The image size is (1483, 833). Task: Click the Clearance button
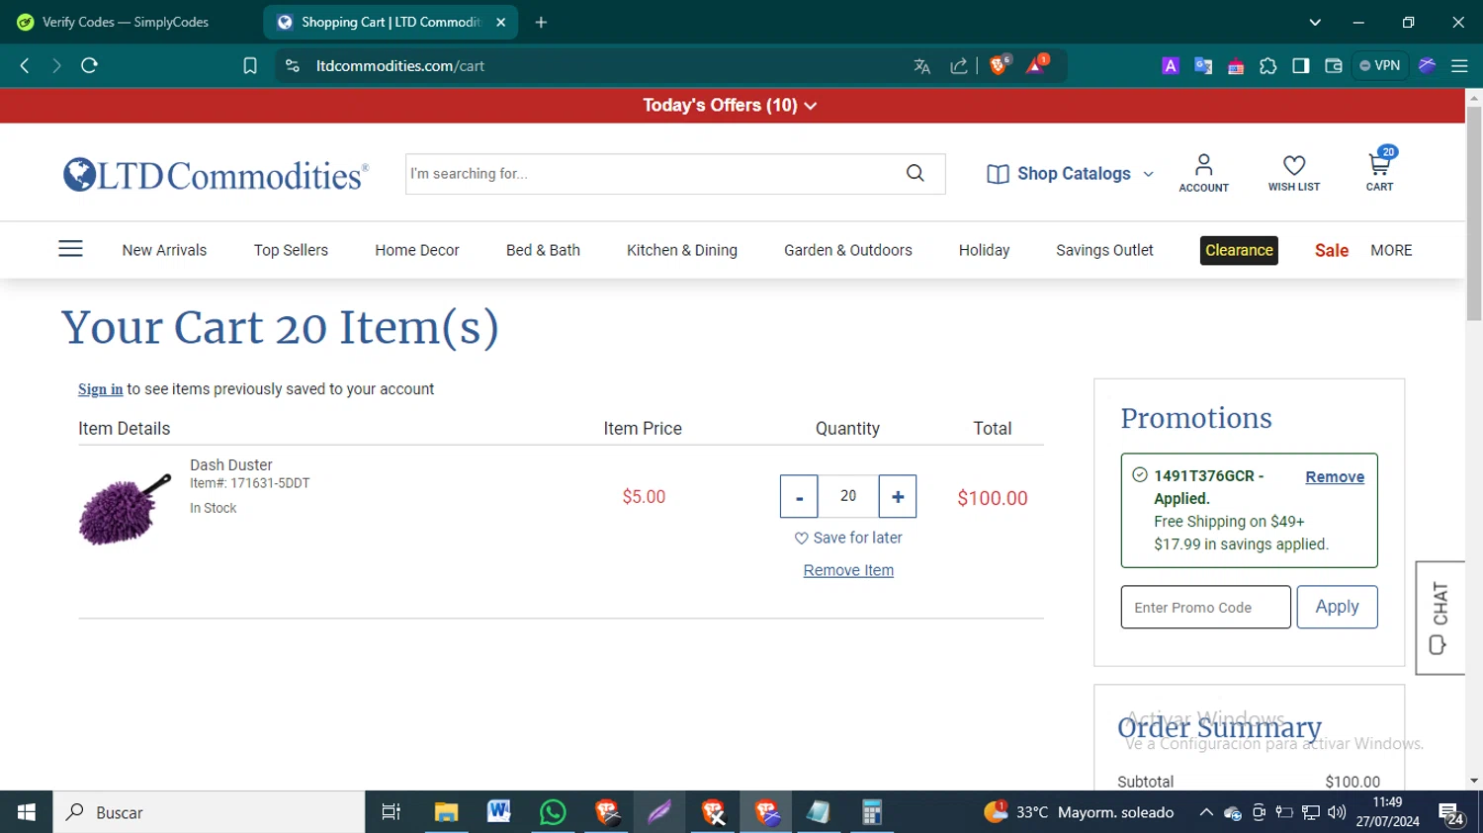click(x=1239, y=250)
